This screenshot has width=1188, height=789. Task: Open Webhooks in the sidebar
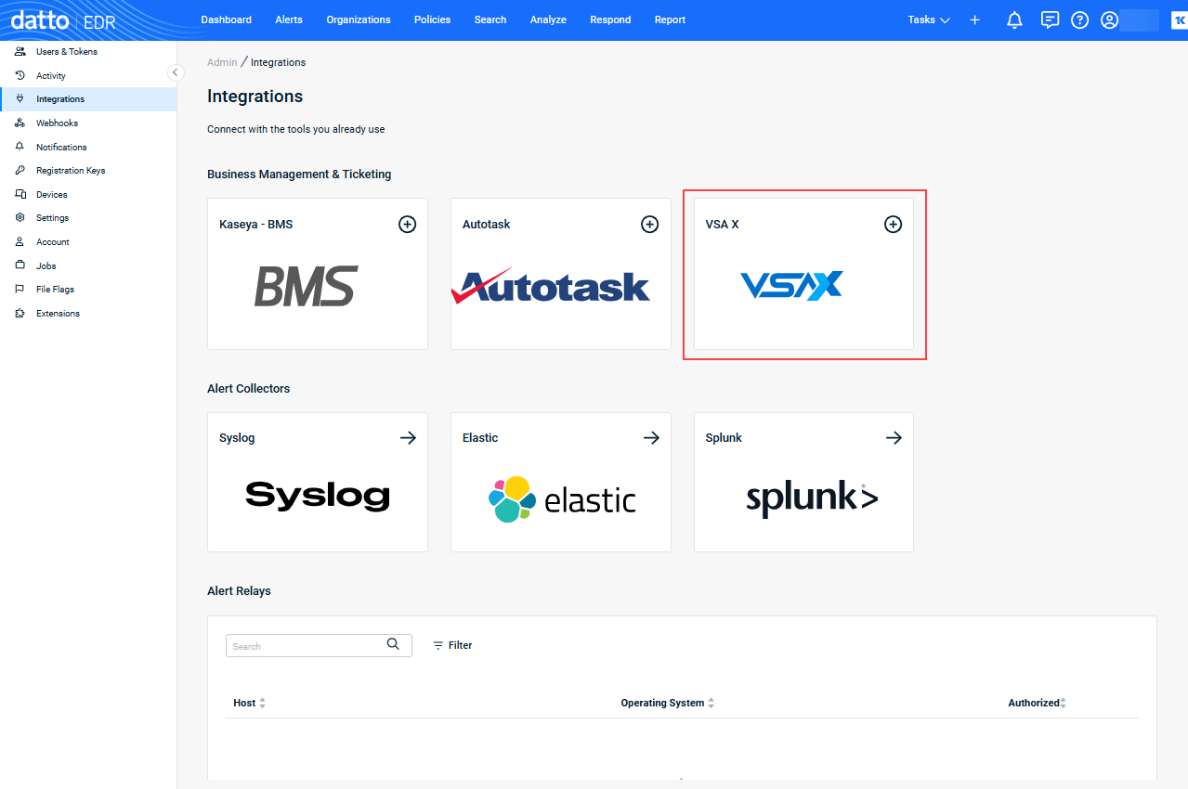pos(57,123)
